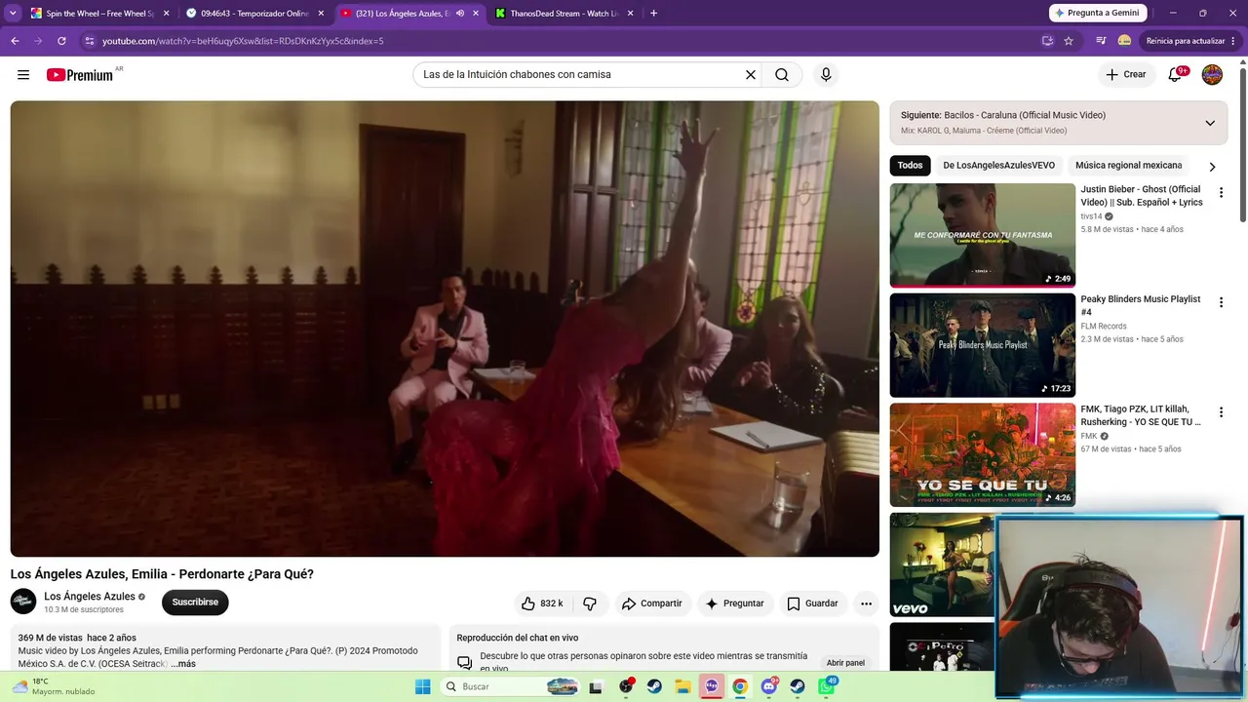Switch to the Temporizador Online tab

click(255, 14)
